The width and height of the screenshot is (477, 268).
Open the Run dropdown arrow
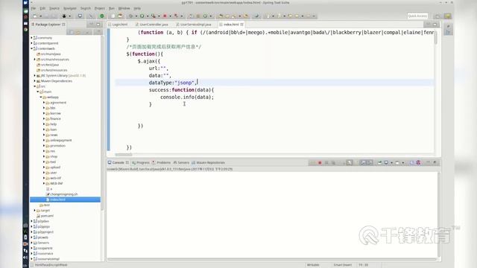148,16
